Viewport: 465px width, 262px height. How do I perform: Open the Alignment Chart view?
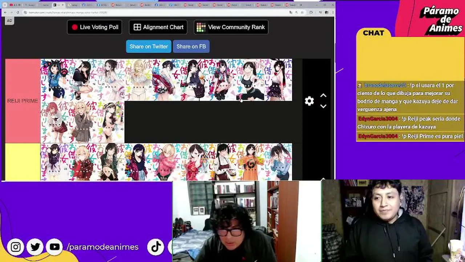(x=158, y=27)
